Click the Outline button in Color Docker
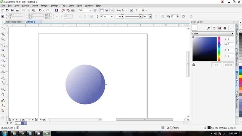This screenshot has width=242, height=136. pos(228,65)
